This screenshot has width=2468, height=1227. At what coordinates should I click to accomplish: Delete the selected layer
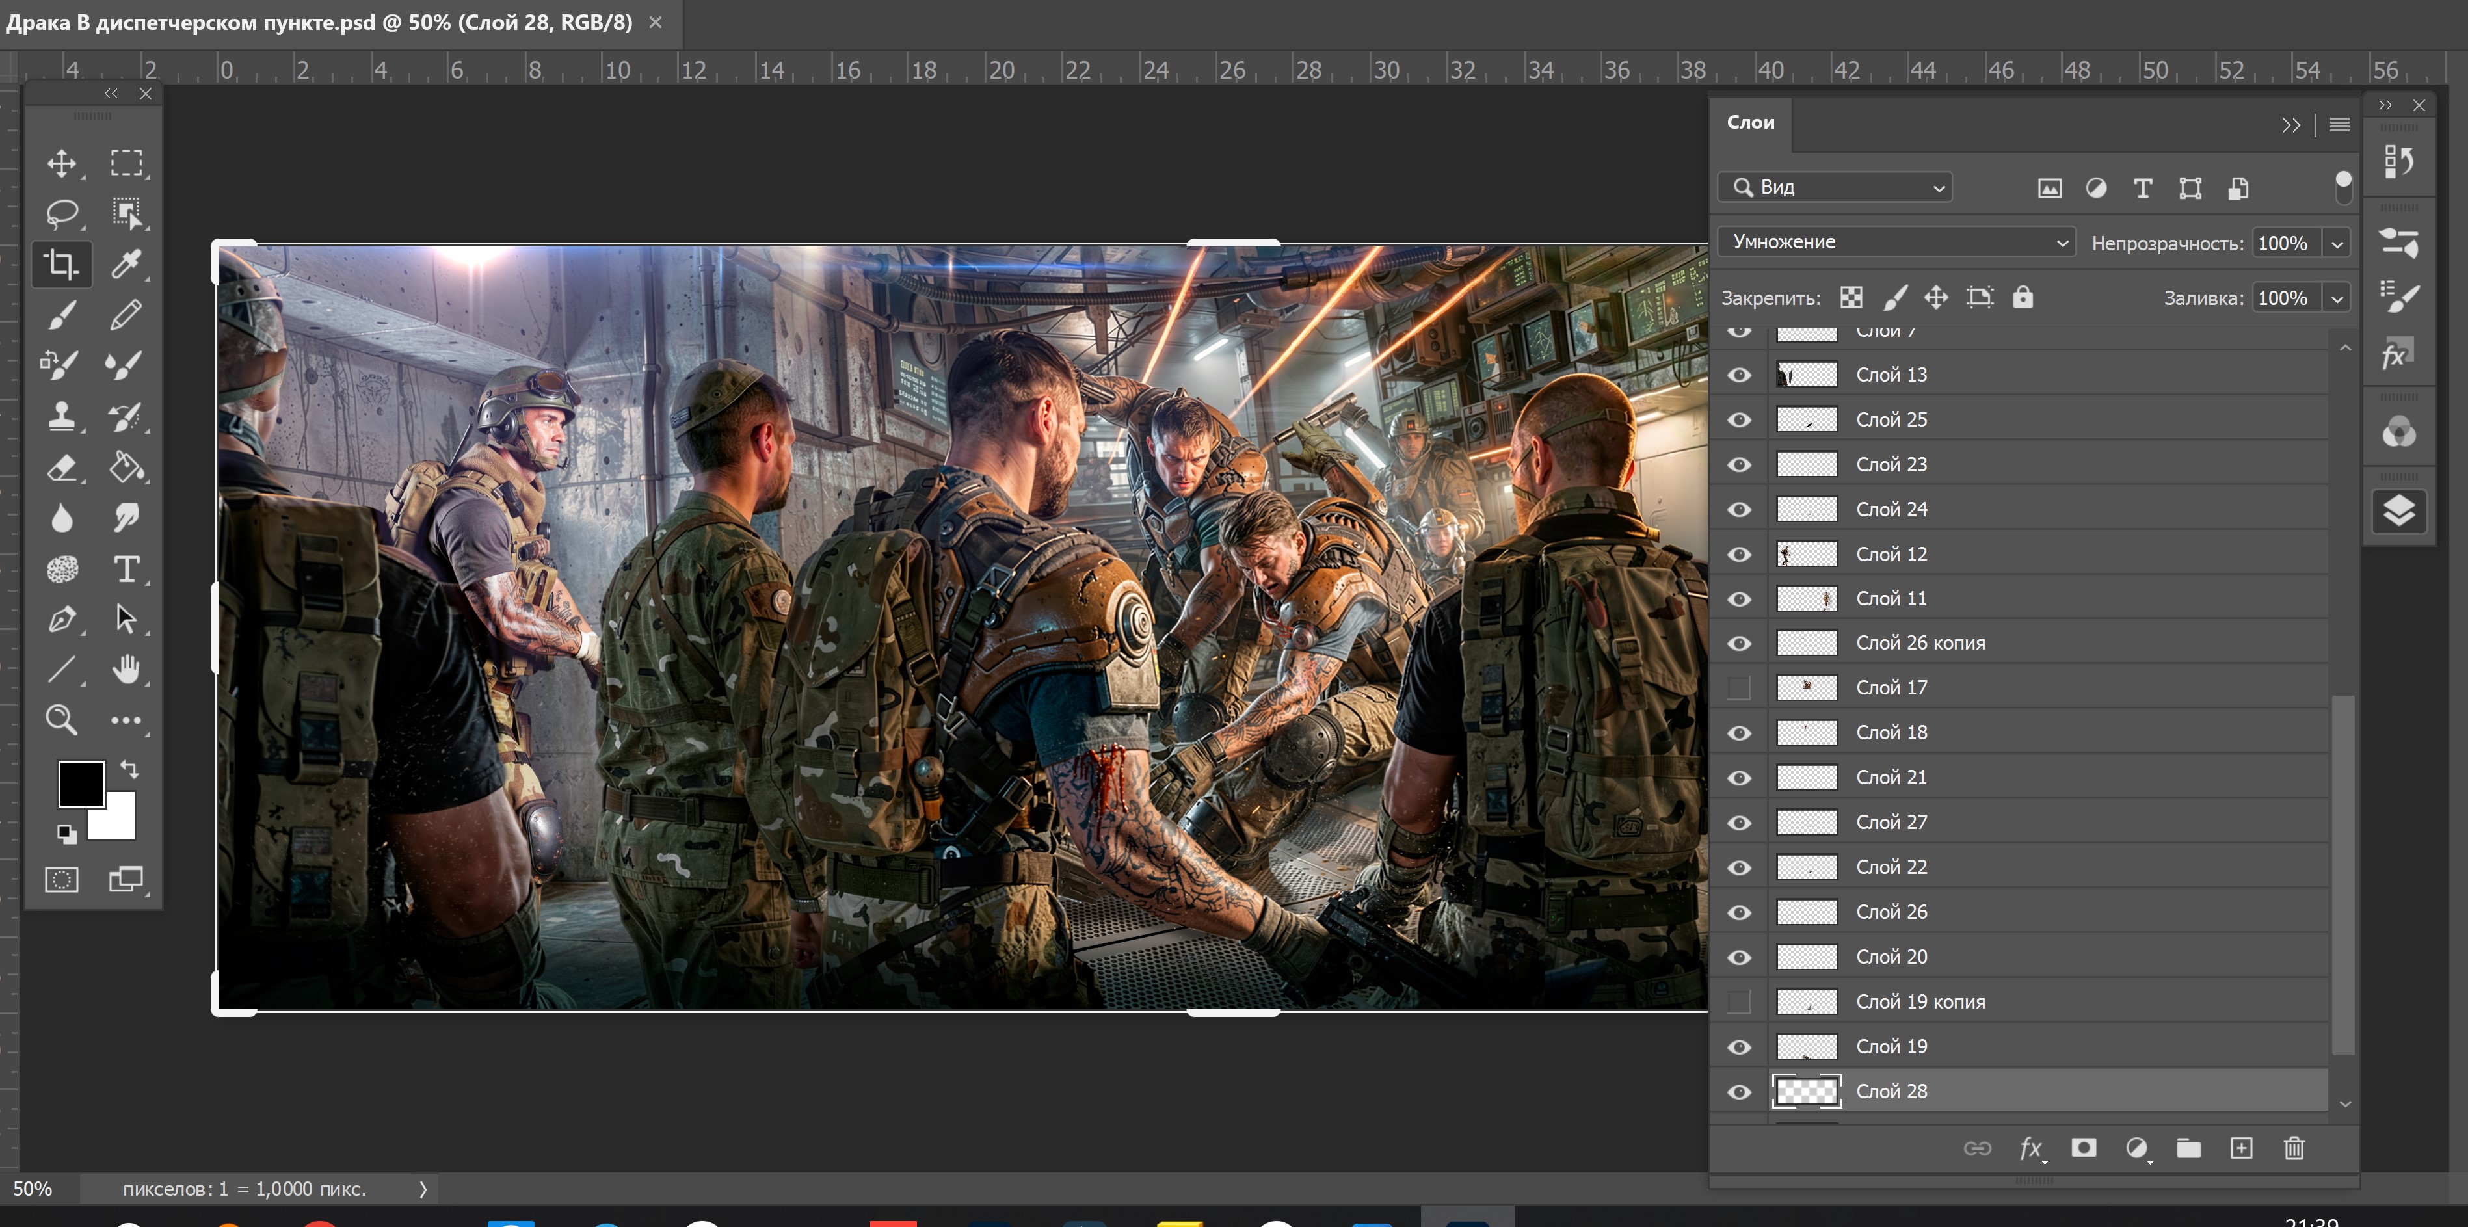tap(2294, 1148)
